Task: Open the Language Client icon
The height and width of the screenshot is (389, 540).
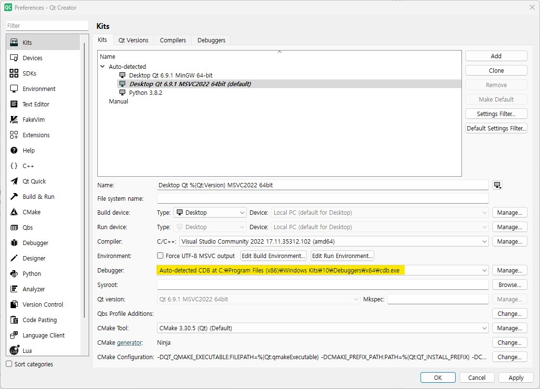Action: [14, 335]
